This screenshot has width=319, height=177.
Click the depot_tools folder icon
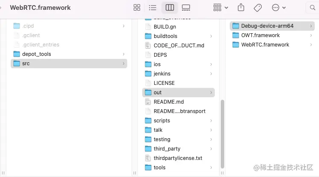pos(17,54)
